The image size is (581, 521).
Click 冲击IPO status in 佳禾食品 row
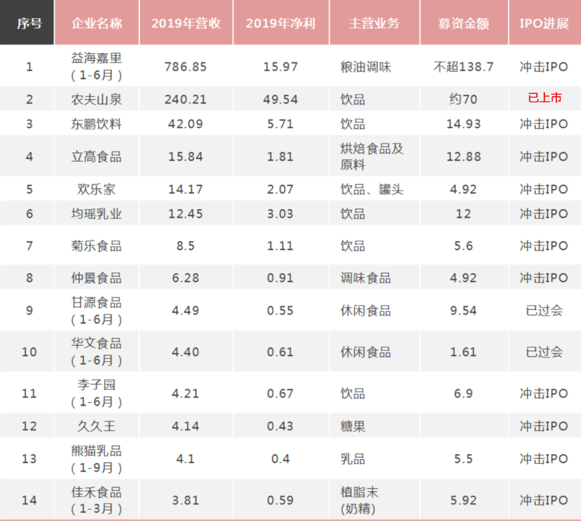point(544,500)
